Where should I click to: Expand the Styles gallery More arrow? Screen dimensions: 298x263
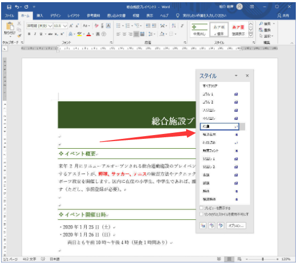pyautogui.click(x=251, y=35)
